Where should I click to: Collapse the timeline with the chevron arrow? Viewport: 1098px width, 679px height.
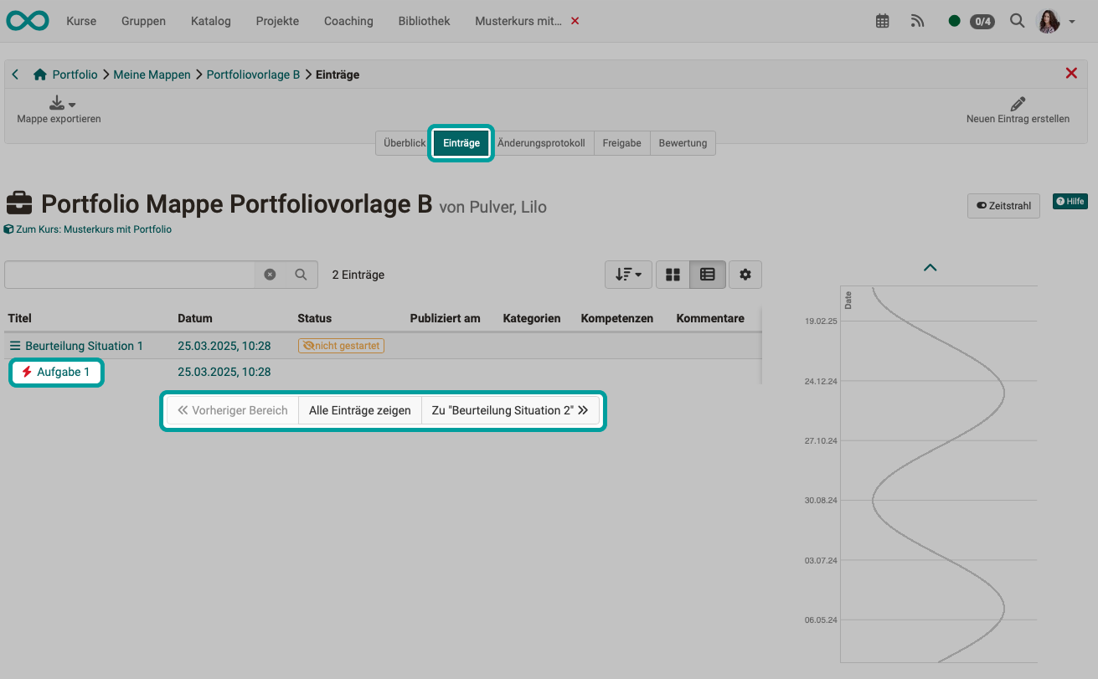[x=930, y=266]
